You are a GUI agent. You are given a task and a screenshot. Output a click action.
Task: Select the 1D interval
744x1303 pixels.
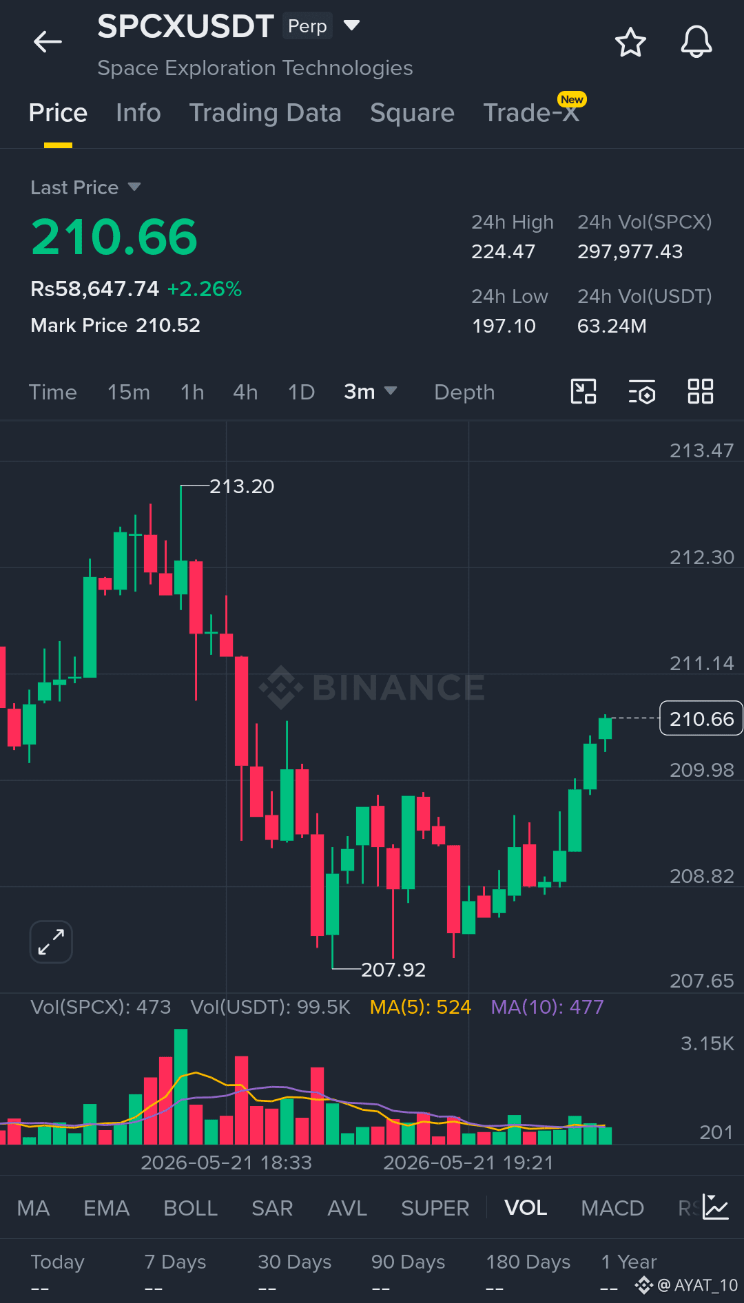pos(301,392)
